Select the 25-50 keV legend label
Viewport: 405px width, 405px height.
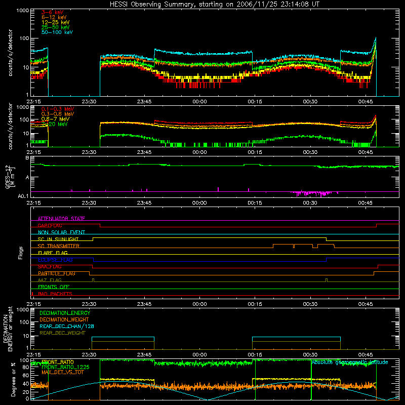55,27
